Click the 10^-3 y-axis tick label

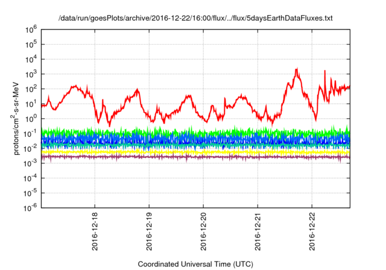[30, 163]
